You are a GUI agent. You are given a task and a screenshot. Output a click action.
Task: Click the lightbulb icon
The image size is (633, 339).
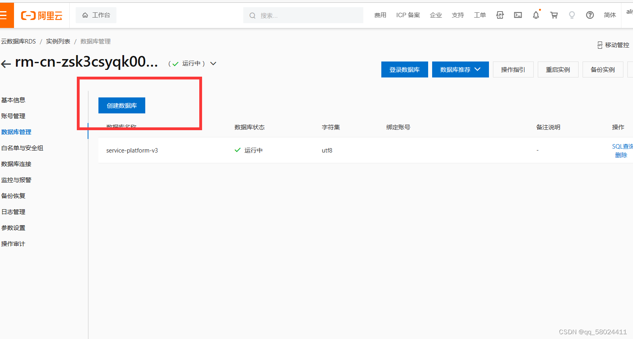pyautogui.click(x=572, y=15)
